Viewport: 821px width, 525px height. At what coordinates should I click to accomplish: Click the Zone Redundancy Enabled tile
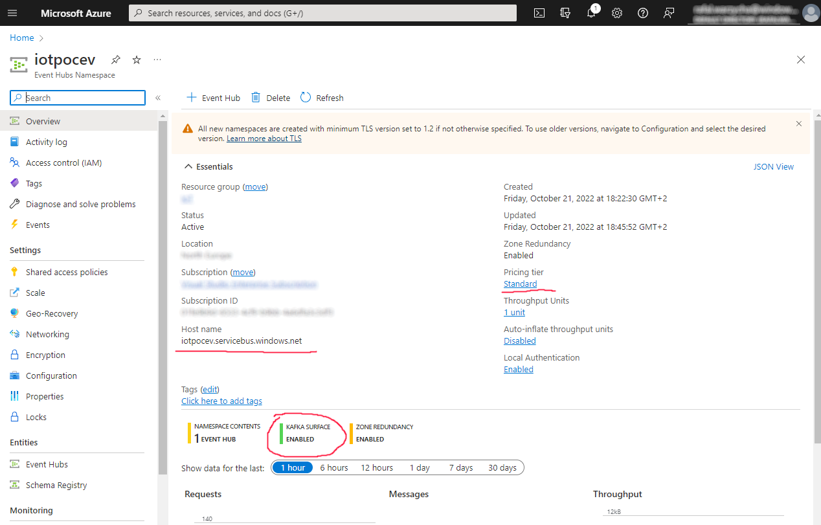pos(382,433)
